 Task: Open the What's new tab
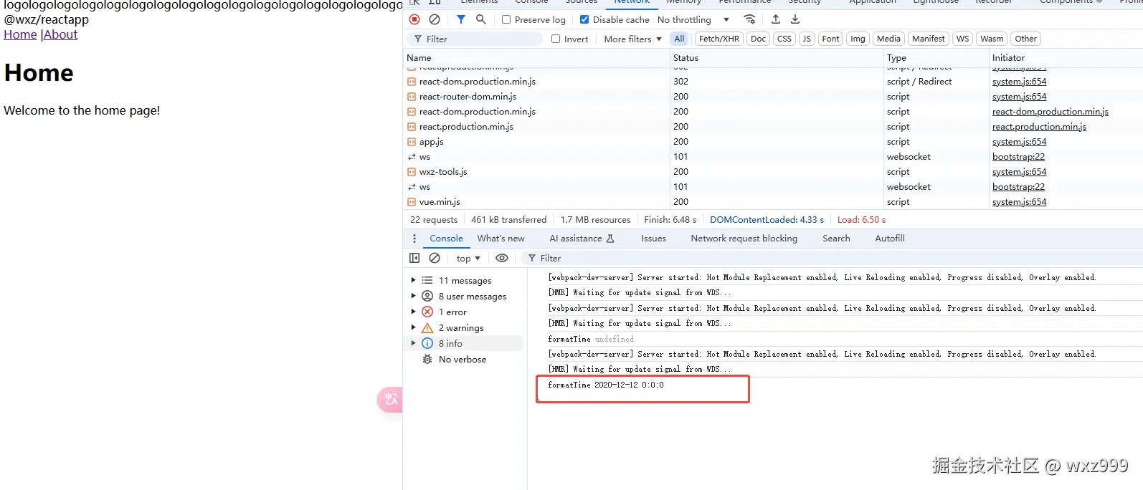[x=501, y=239]
